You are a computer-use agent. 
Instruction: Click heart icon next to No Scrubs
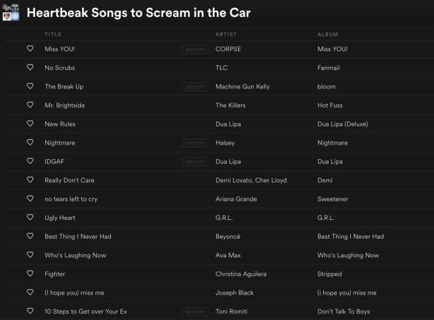(x=30, y=67)
